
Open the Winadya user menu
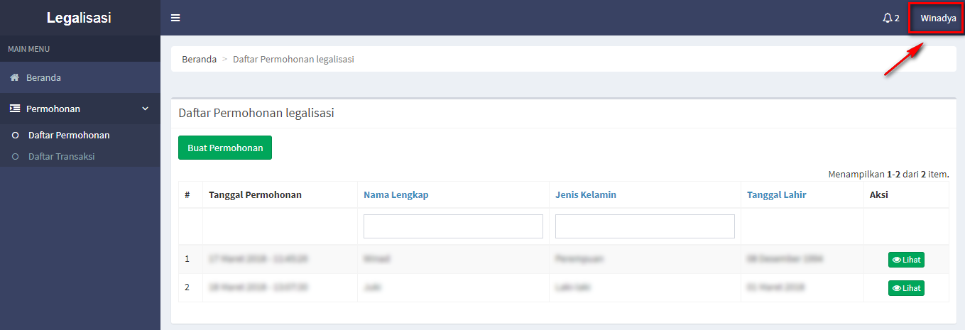point(937,18)
